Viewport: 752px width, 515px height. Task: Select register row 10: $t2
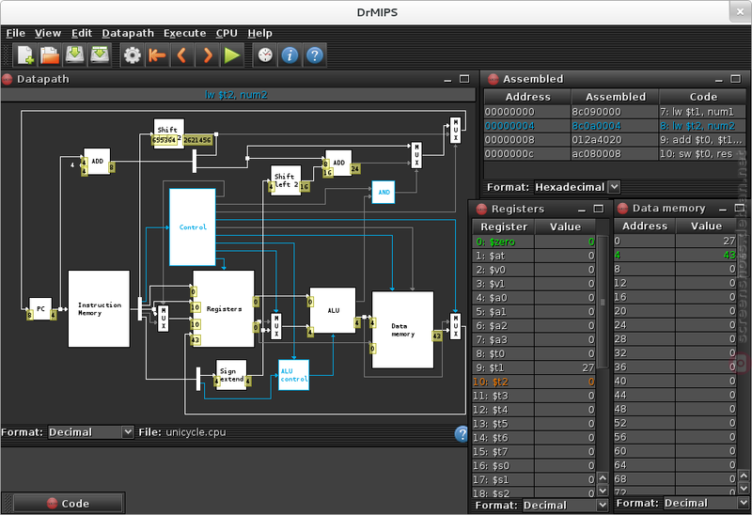534,382
